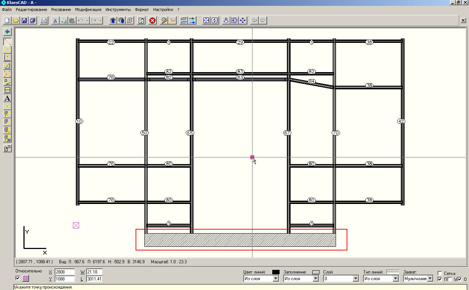
Task: Redo the action with redo arrow icon
Action: (x=94, y=21)
